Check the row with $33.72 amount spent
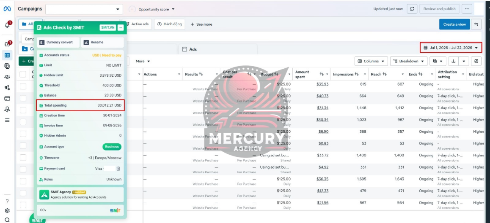Viewport: 490px width, 223px height. click(x=23, y=157)
